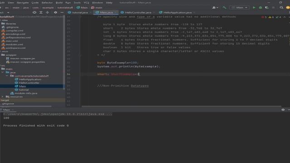Select the target folder in the project tree
290x163 pixels.
click(x=5, y=100)
